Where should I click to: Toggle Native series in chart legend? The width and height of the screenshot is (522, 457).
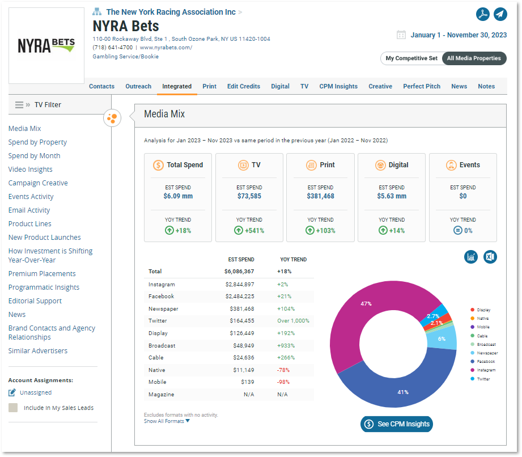[479, 319]
